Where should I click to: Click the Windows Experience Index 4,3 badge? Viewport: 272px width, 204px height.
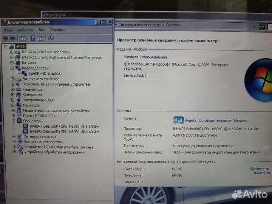(x=178, y=121)
